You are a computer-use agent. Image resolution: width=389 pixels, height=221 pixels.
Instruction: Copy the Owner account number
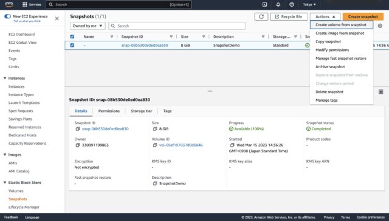coord(78,145)
